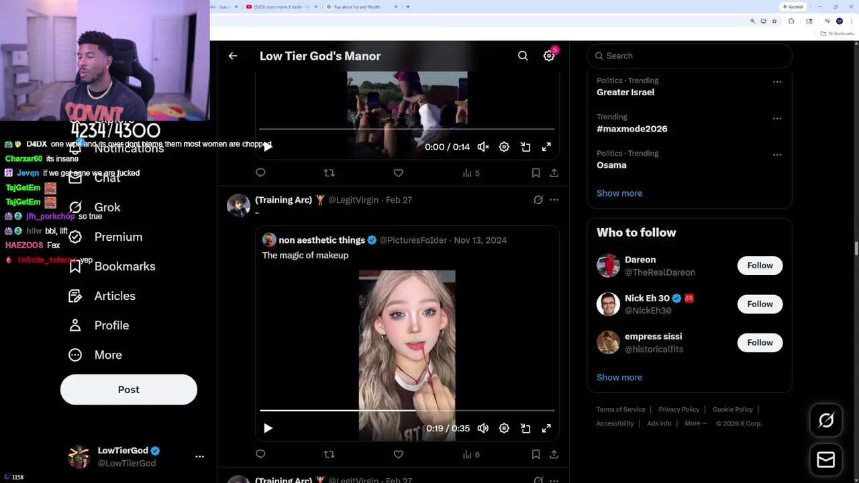
Task: Open the Greater Israel trending topic
Action: (625, 93)
